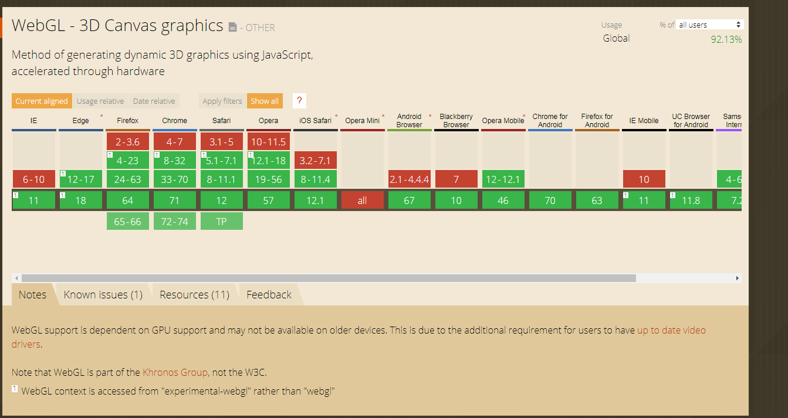Switch to the Known issues tab
The image size is (788, 418).
(103, 294)
